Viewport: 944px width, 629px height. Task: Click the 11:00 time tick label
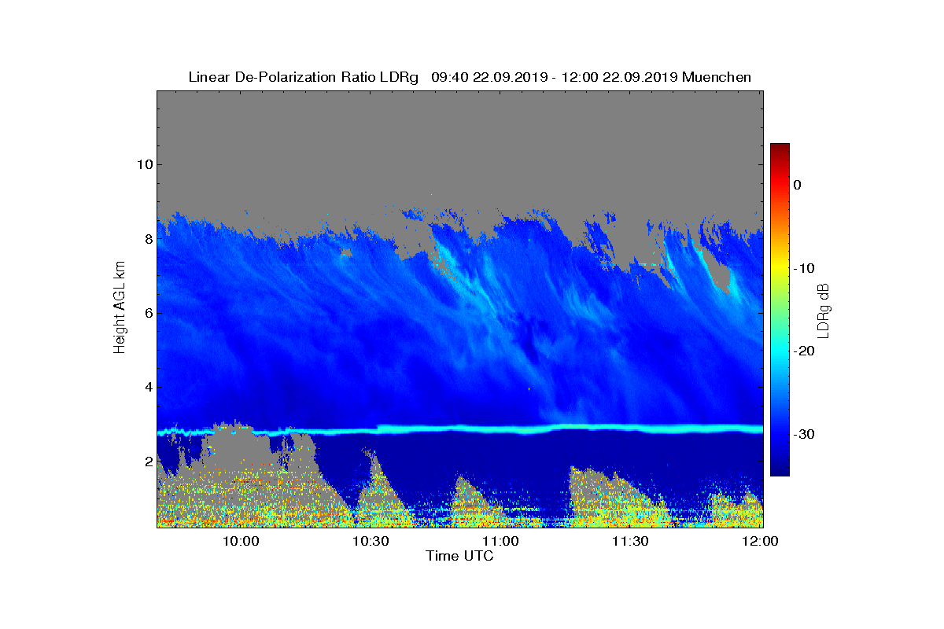click(500, 541)
